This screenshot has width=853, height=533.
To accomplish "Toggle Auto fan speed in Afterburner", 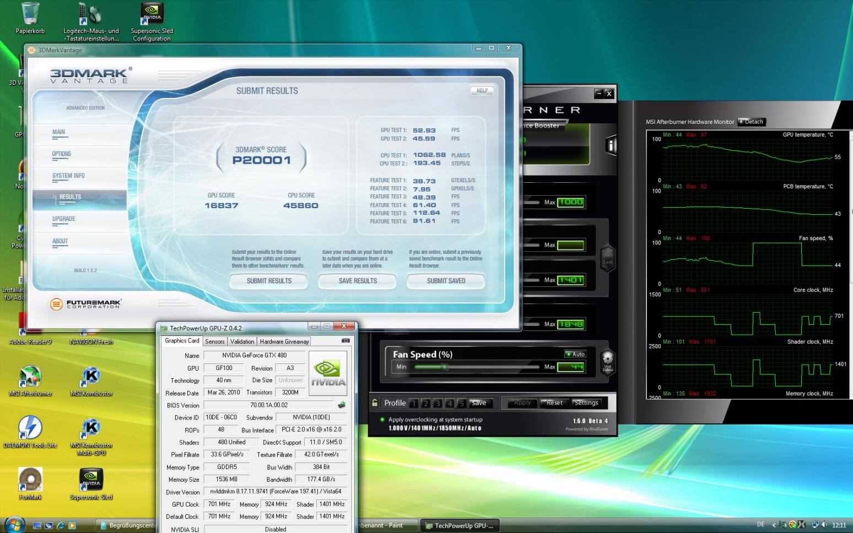I will coord(575,354).
